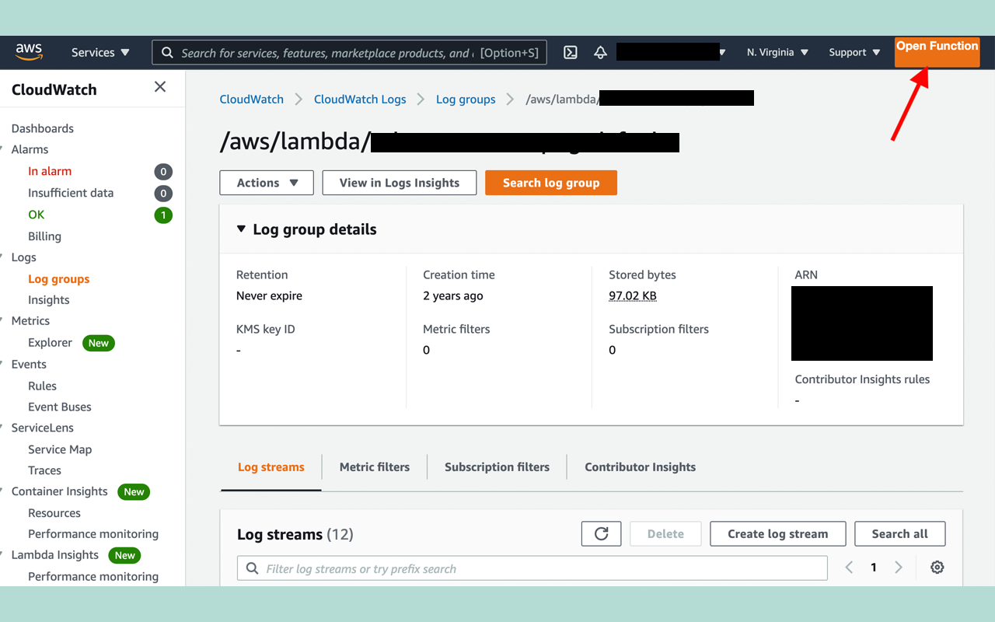Open Insights under Logs in sidebar
The width and height of the screenshot is (995, 622).
point(49,300)
